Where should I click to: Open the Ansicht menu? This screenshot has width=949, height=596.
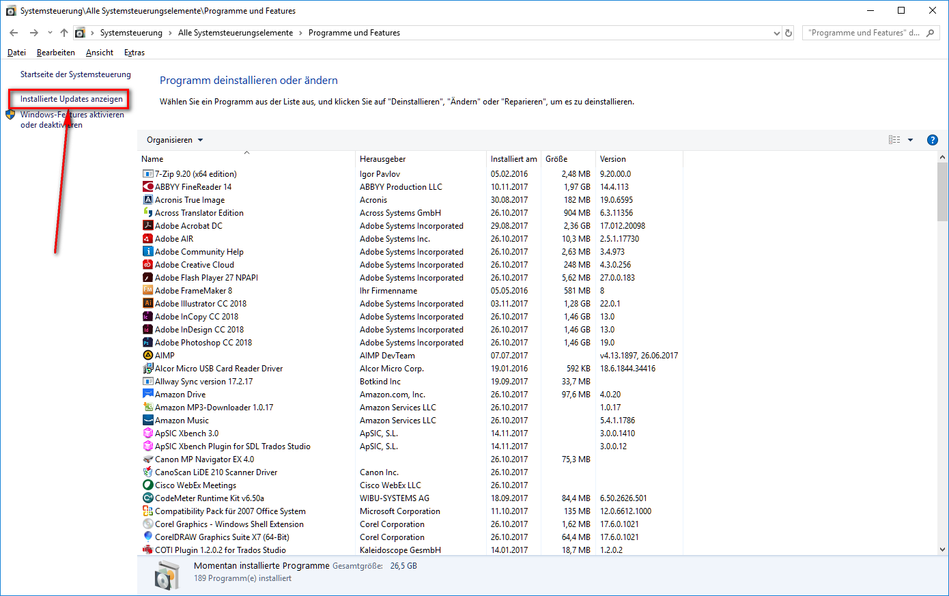100,53
